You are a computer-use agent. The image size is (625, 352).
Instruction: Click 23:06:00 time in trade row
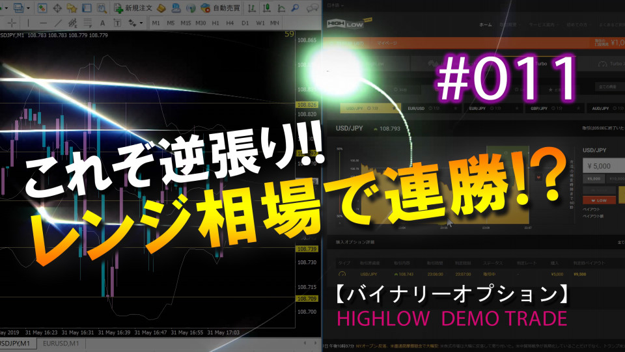pyautogui.click(x=435, y=274)
